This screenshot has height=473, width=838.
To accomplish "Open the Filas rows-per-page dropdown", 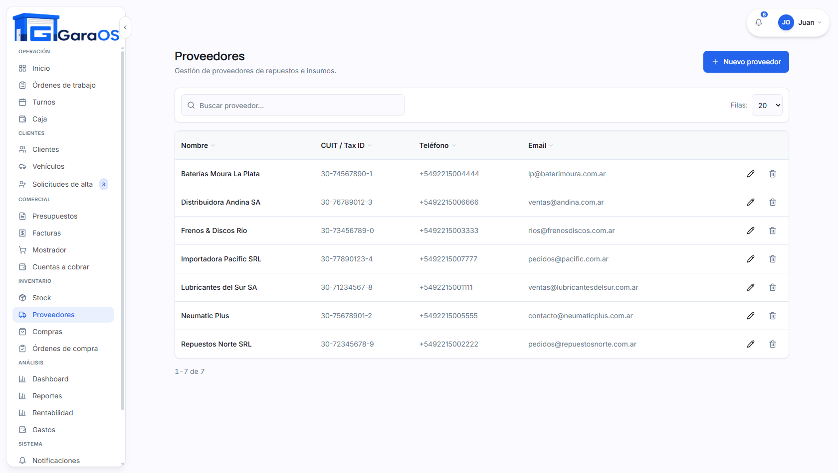I will [767, 105].
